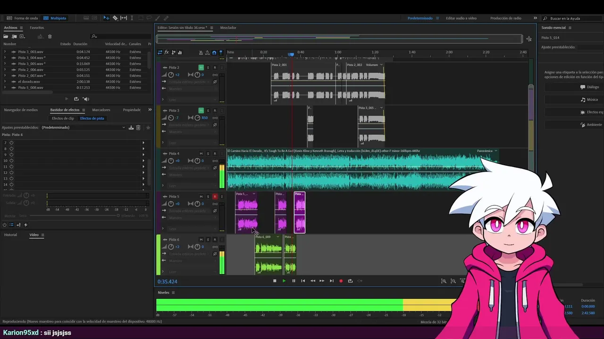Open the Marcadores tab
This screenshot has width=604, height=339.
click(x=101, y=110)
